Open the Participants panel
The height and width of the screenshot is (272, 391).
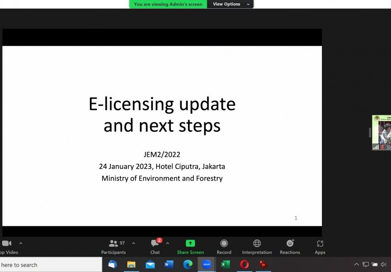pos(113,247)
